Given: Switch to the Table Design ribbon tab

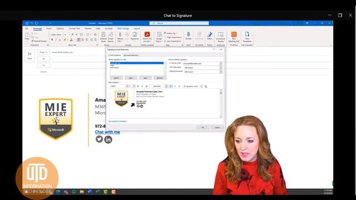Looking at the screenshot, I should click(x=123, y=28).
